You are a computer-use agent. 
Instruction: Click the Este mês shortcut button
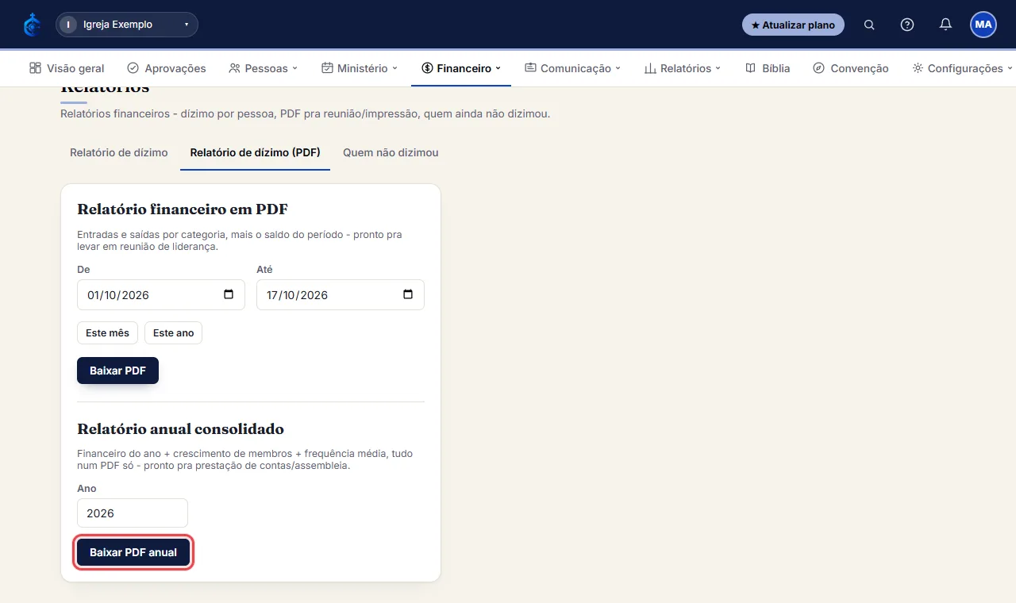tap(107, 332)
